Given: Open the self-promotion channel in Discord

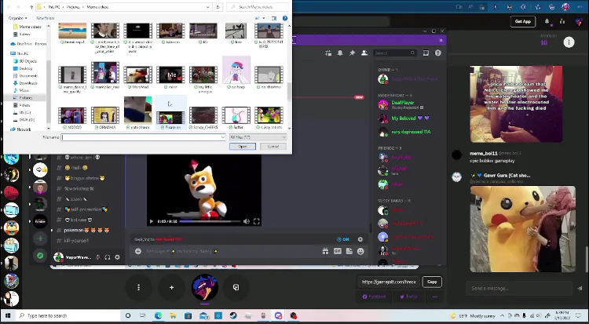Looking at the screenshot, I should click(87, 209).
